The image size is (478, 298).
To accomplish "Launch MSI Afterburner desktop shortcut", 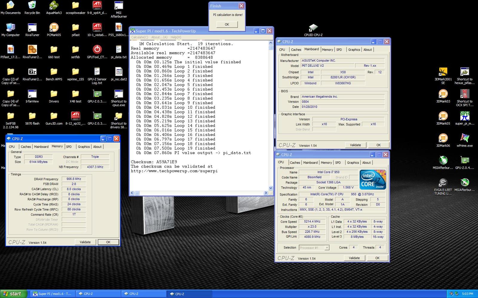I will tap(119, 10).
